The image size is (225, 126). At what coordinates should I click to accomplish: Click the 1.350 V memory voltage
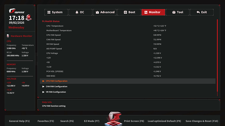[x=25, y=71]
